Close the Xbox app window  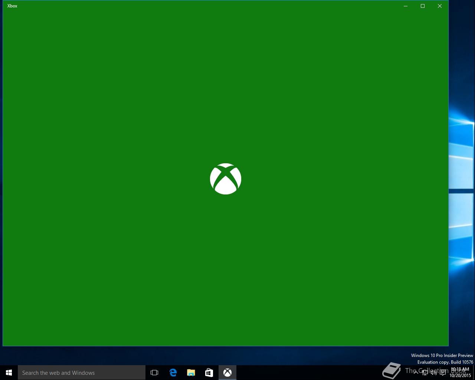440,6
